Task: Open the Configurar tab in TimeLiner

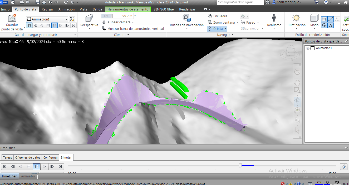Action: point(51,157)
